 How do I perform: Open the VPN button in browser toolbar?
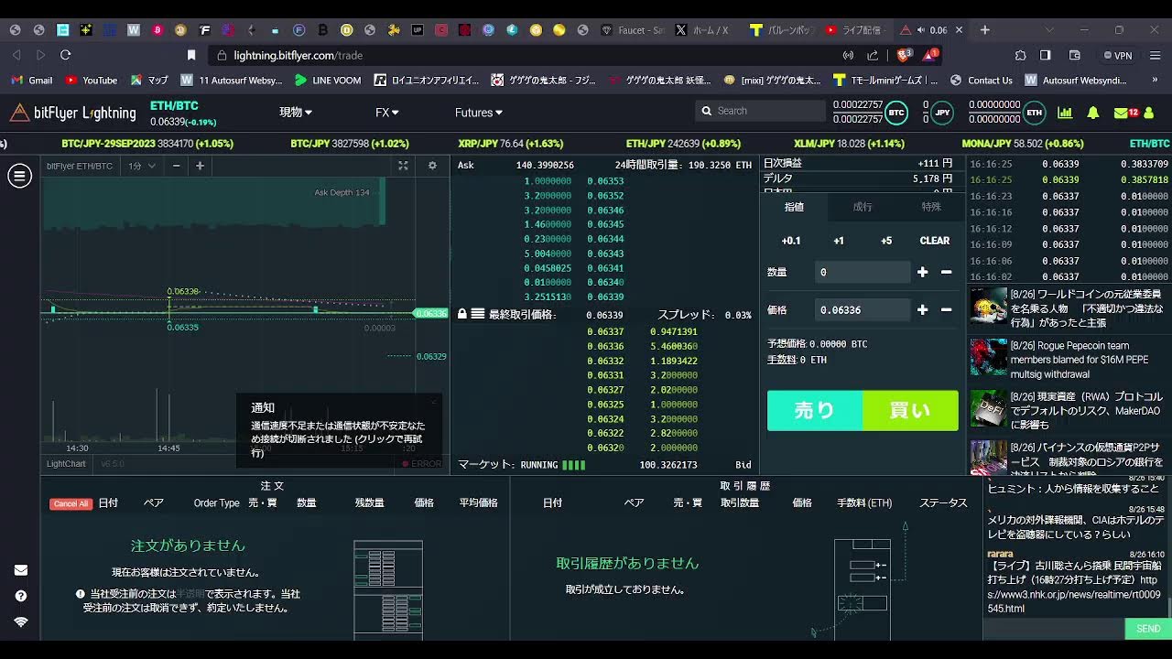(x=1118, y=55)
